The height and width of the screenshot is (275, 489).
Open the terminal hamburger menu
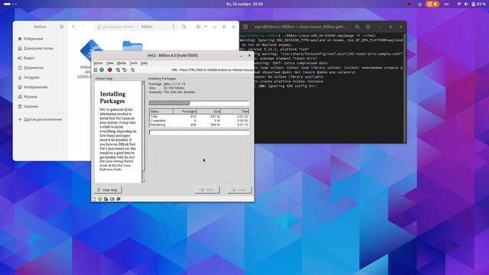click(368, 27)
